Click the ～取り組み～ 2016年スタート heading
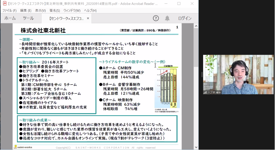Image resolution: width=275 pixels, height=150 pixels. 44,62
